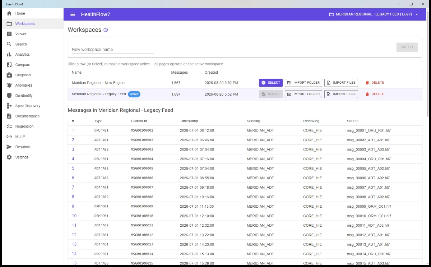Click the Anomalies alert bell icon
This screenshot has width=431, height=267.
coord(9,85)
